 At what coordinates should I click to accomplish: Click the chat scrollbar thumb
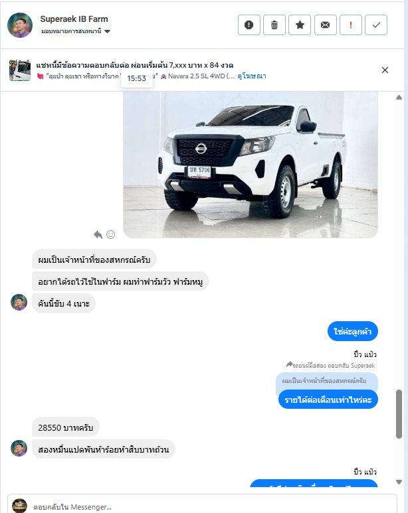click(x=399, y=414)
